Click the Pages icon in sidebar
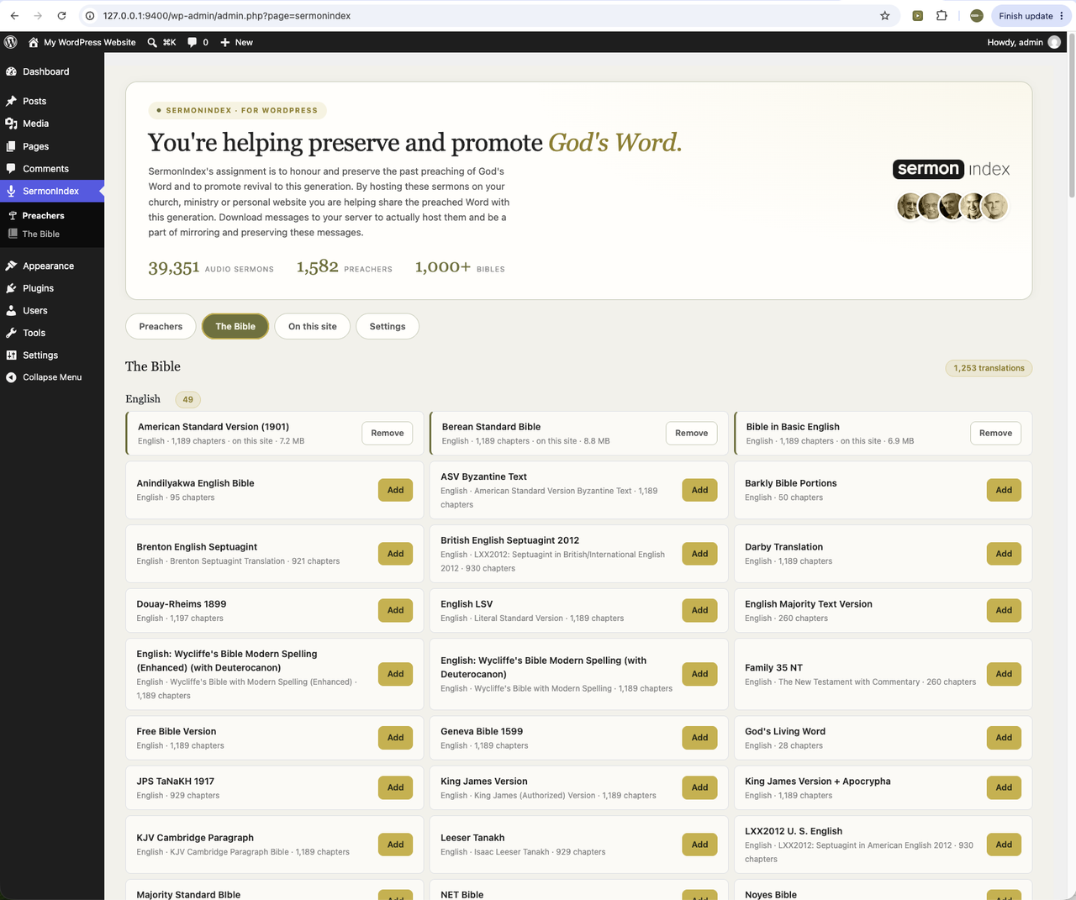 [x=11, y=146]
